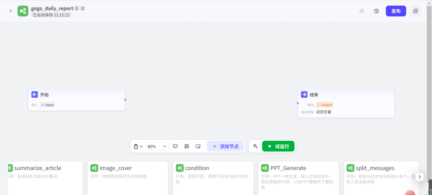The height and width of the screenshot is (195, 432).
Task: Open the version history clock icon
Action: [x=376, y=11]
